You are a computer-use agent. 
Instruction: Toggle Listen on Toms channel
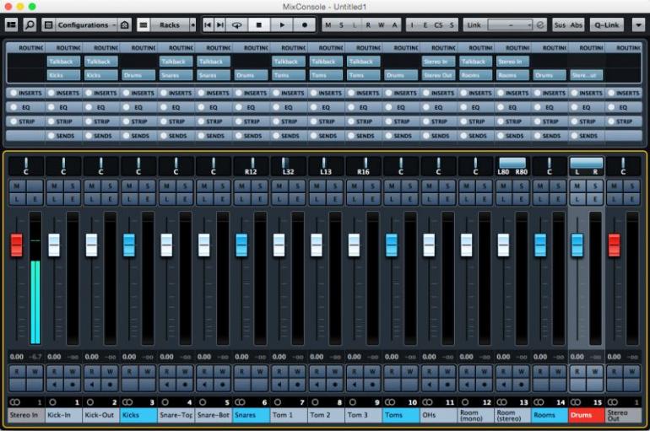(x=392, y=199)
